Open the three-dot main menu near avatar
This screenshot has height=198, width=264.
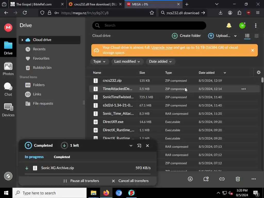255,26
